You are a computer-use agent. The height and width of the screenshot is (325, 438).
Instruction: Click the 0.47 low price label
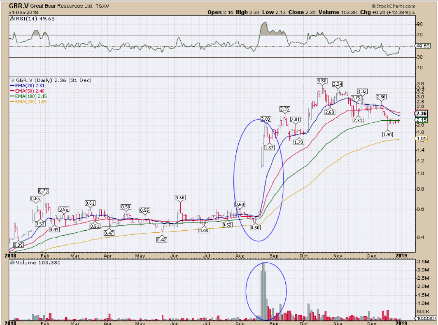(x=109, y=233)
